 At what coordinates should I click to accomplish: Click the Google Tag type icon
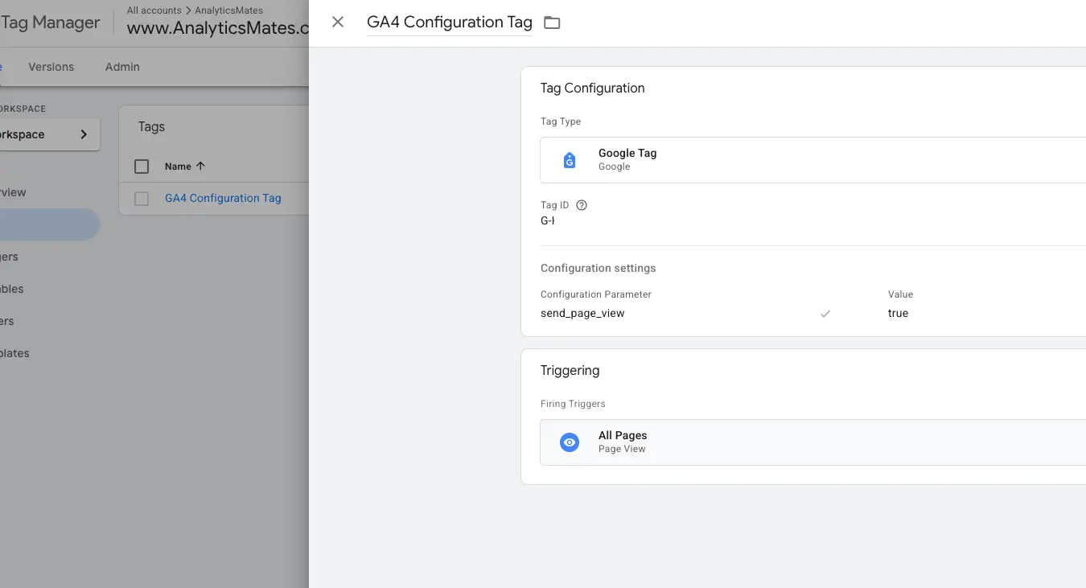[570, 160]
